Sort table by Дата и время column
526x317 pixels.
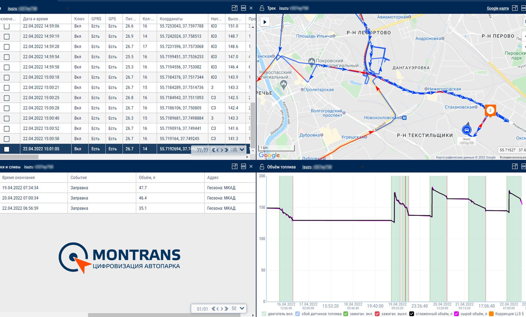coord(46,19)
